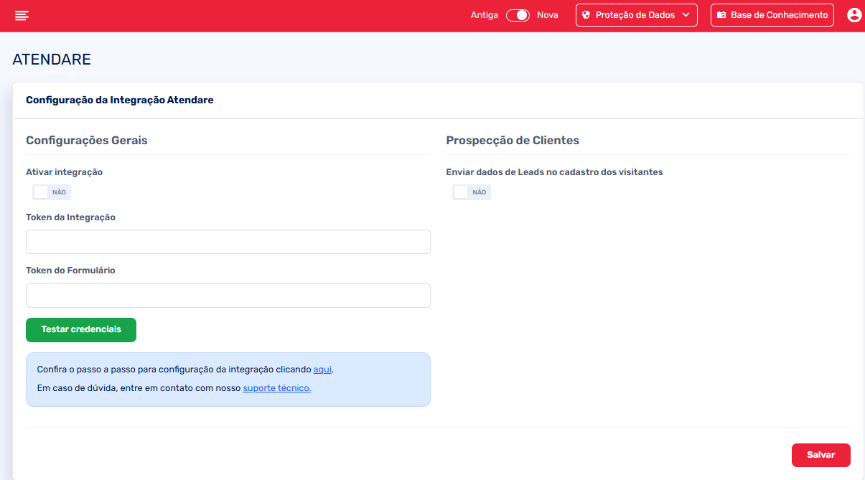Click the shield icon beside Proteção de Dados

point(586,15)
